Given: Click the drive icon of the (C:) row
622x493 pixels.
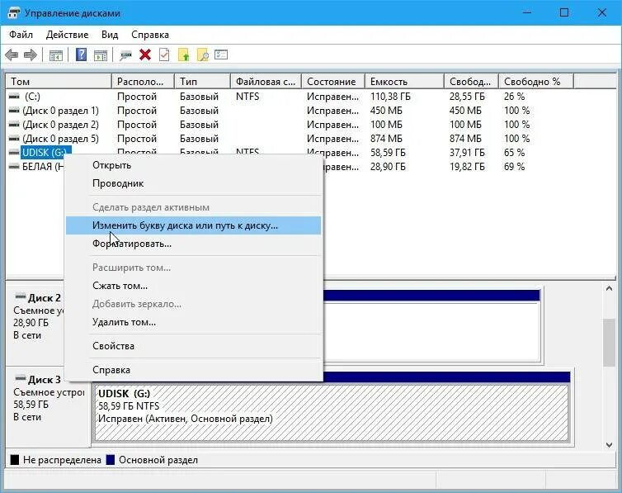Looking at the screenshot, I should (14, 97).
